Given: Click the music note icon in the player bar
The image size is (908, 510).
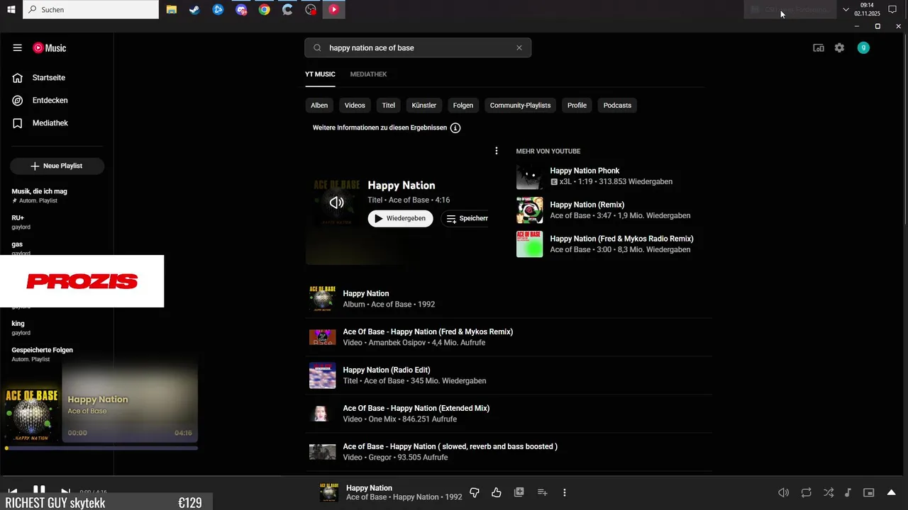Looking at the screenshot, I should 848,492.
